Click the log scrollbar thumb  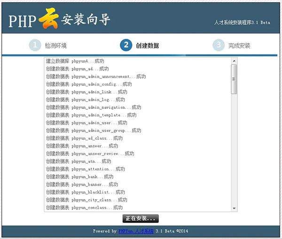(x=234, y=79)
